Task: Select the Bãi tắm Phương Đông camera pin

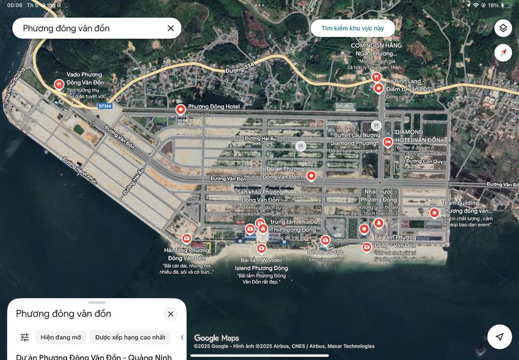Action: coord(366,247)
